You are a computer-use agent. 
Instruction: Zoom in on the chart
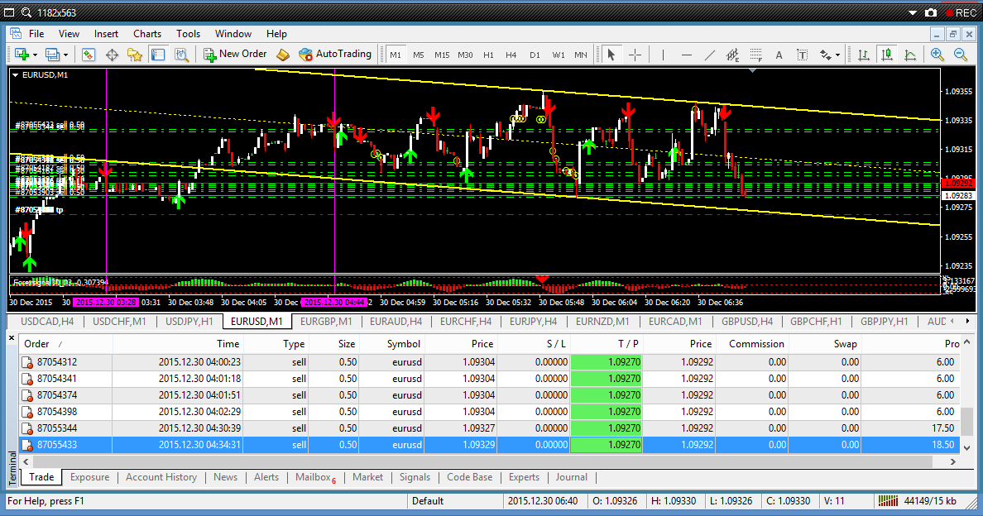tap(937, 55)
